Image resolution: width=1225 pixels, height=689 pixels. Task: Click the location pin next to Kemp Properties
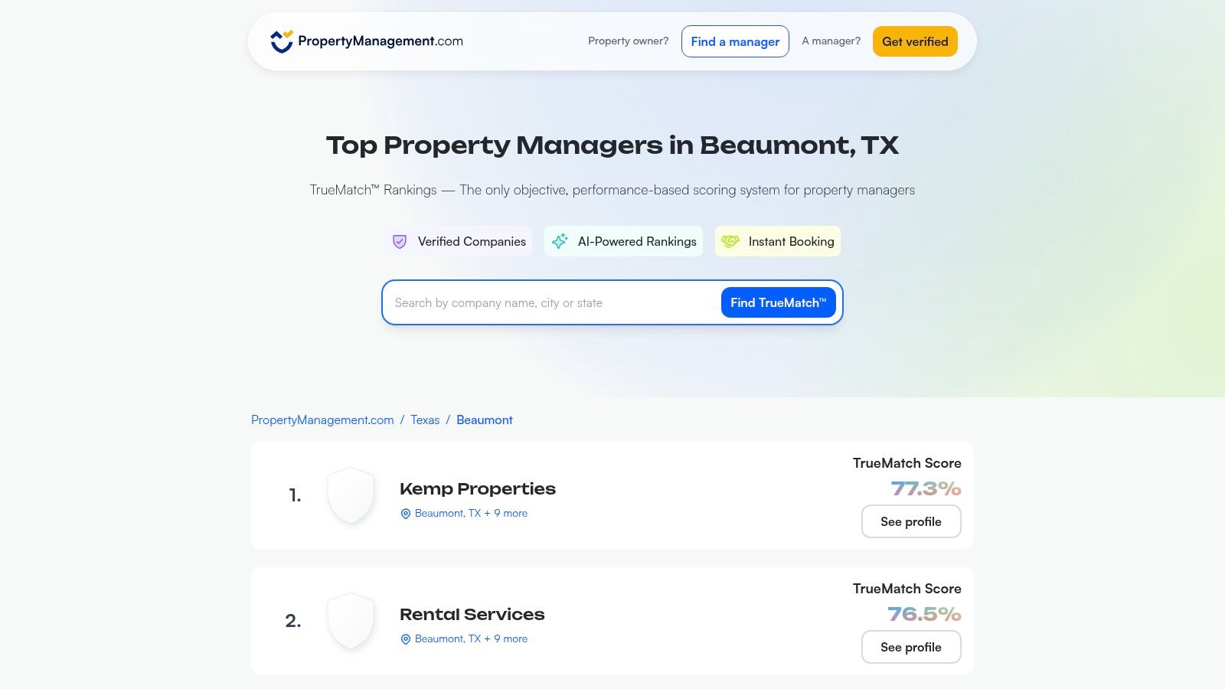click(x=406, y=513)
